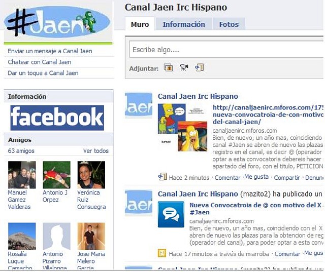Click the miarroba link in second post footer

(x=259, y=254)
